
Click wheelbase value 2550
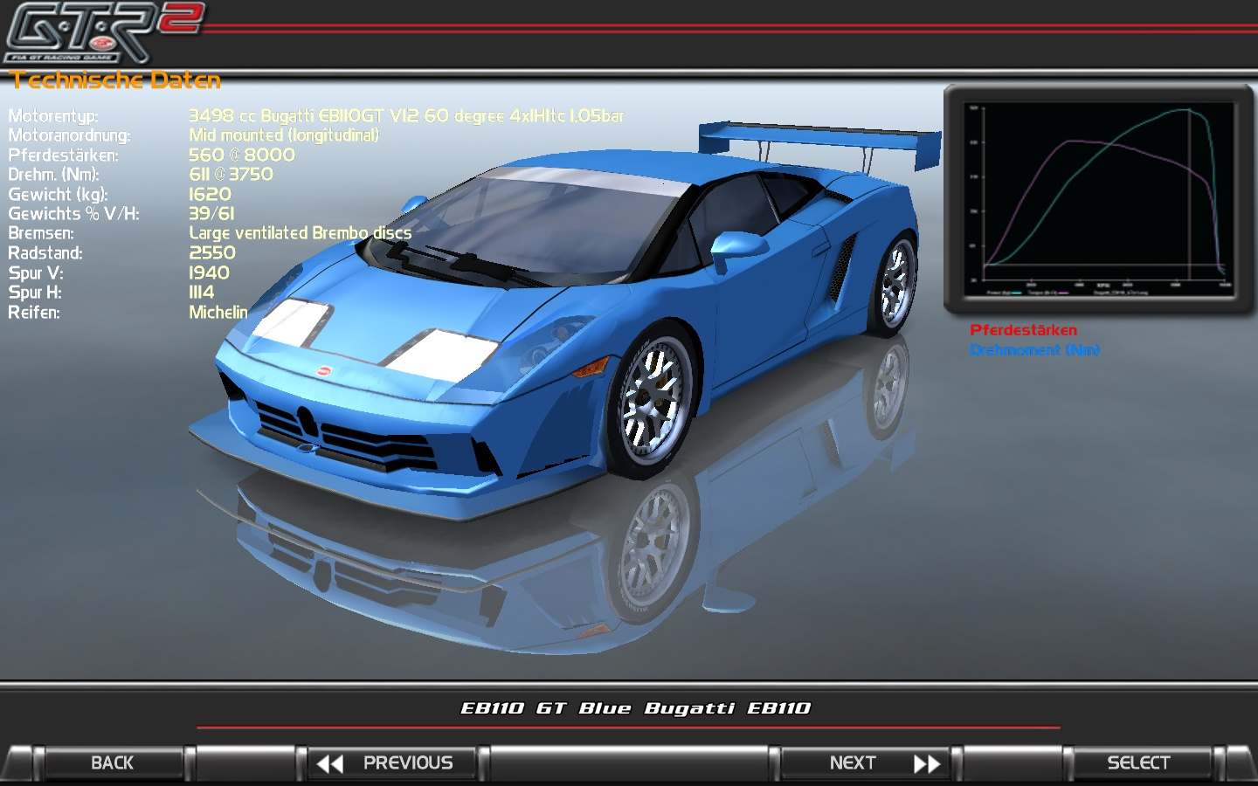pyautogui.click(x=212, y=252)
